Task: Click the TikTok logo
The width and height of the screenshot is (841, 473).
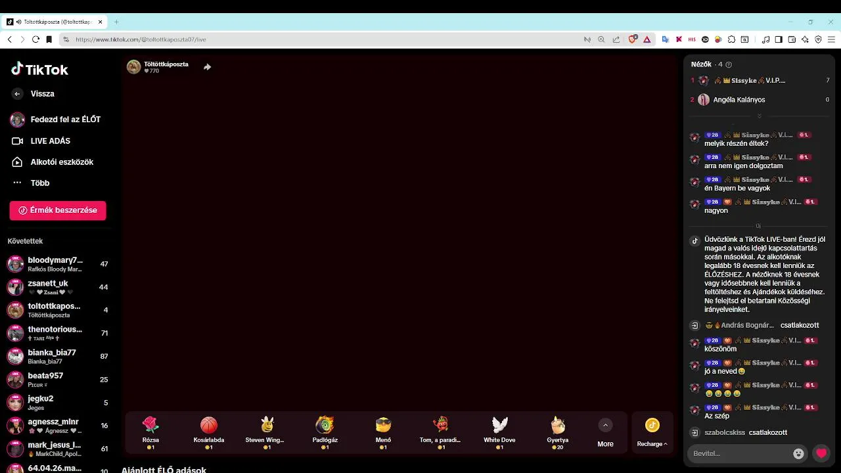Action: coord(39,70)
